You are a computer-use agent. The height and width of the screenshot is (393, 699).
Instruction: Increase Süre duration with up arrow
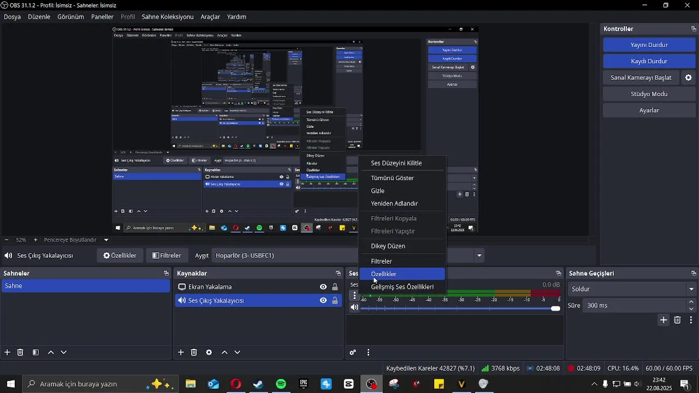coord(691,302)
